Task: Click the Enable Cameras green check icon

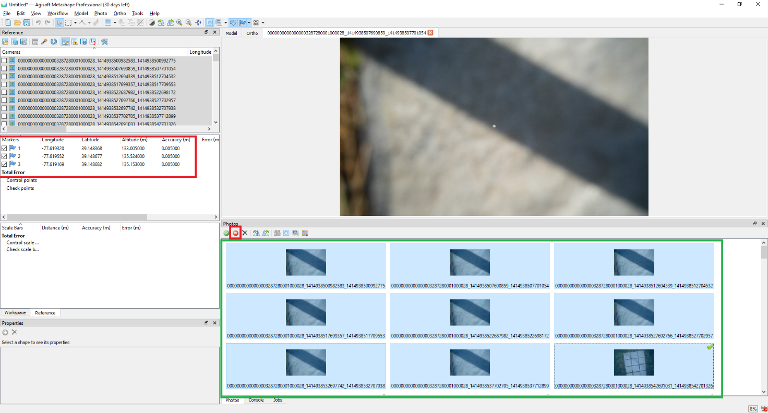Action: click(x=226, y=233)
